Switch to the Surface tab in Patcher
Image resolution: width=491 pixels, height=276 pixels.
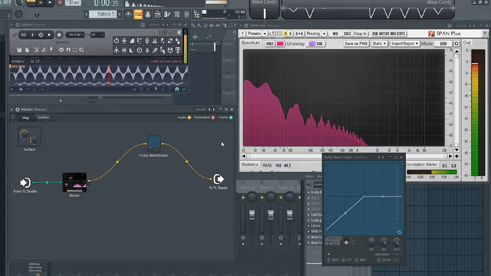coord(43,117)
